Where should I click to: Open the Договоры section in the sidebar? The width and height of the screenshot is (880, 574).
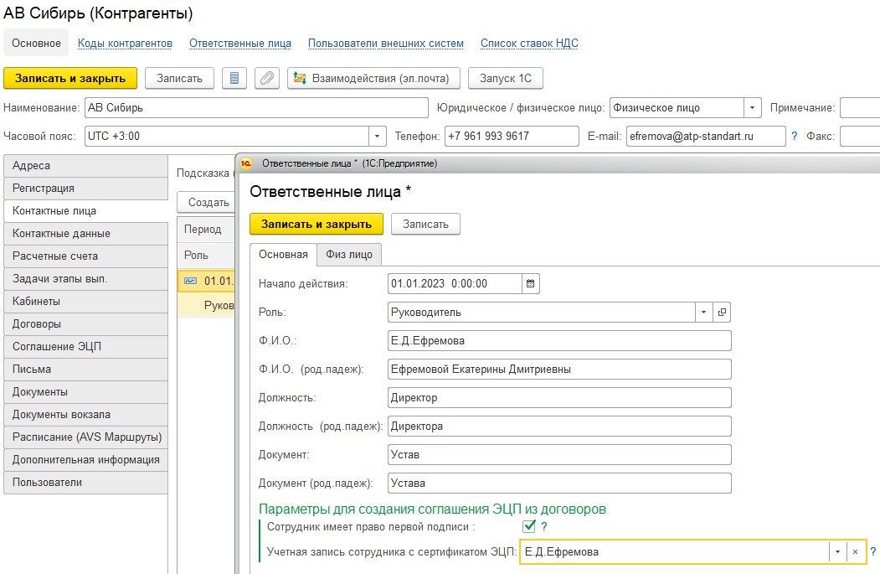pos(37,324)
